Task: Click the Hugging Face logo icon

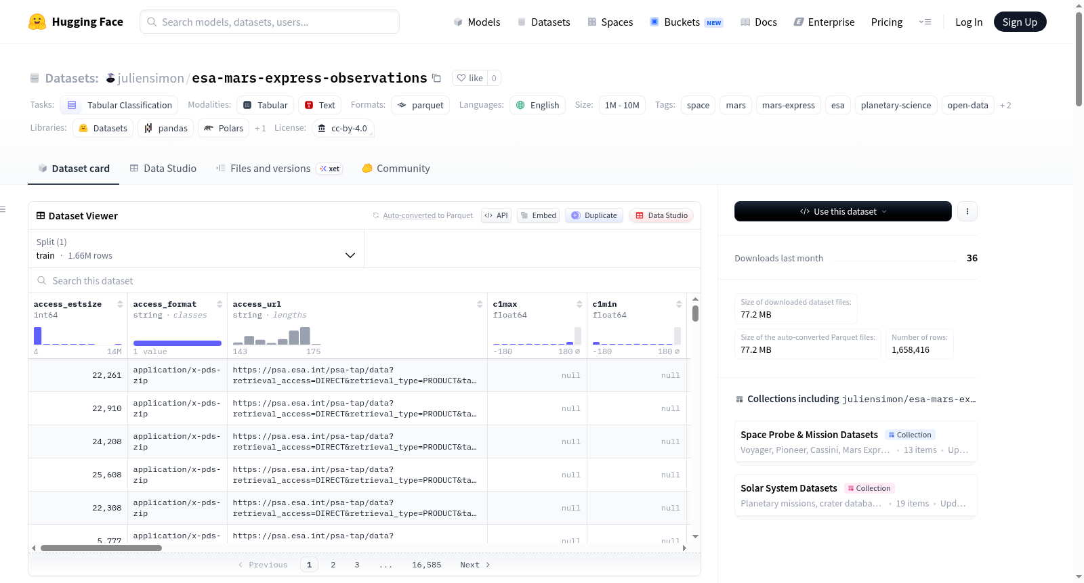Action: 37,22
